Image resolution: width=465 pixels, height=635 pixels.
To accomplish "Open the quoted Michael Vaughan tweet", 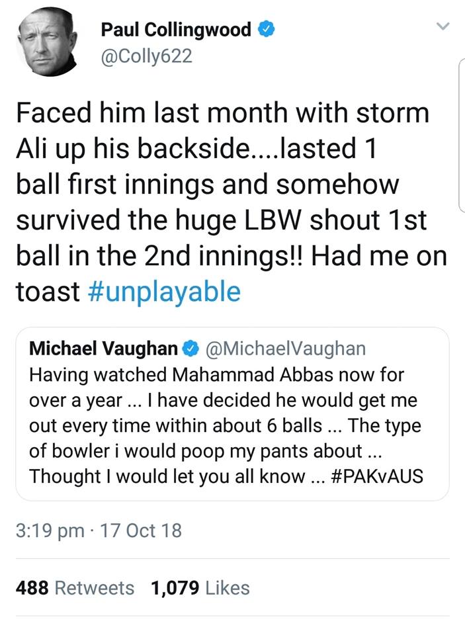I will [232, 410].
